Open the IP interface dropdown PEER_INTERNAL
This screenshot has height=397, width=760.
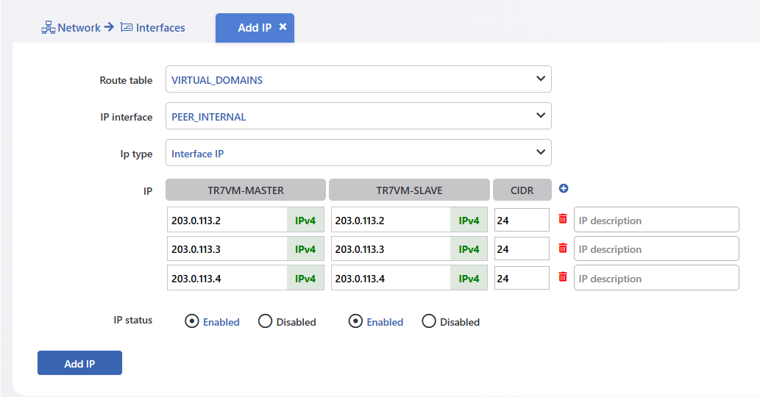coord(359,115)
